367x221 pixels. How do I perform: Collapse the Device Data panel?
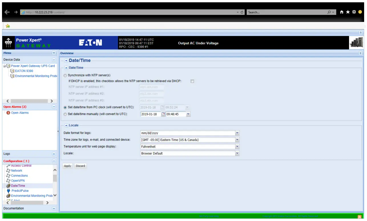[x=54, y=60]
